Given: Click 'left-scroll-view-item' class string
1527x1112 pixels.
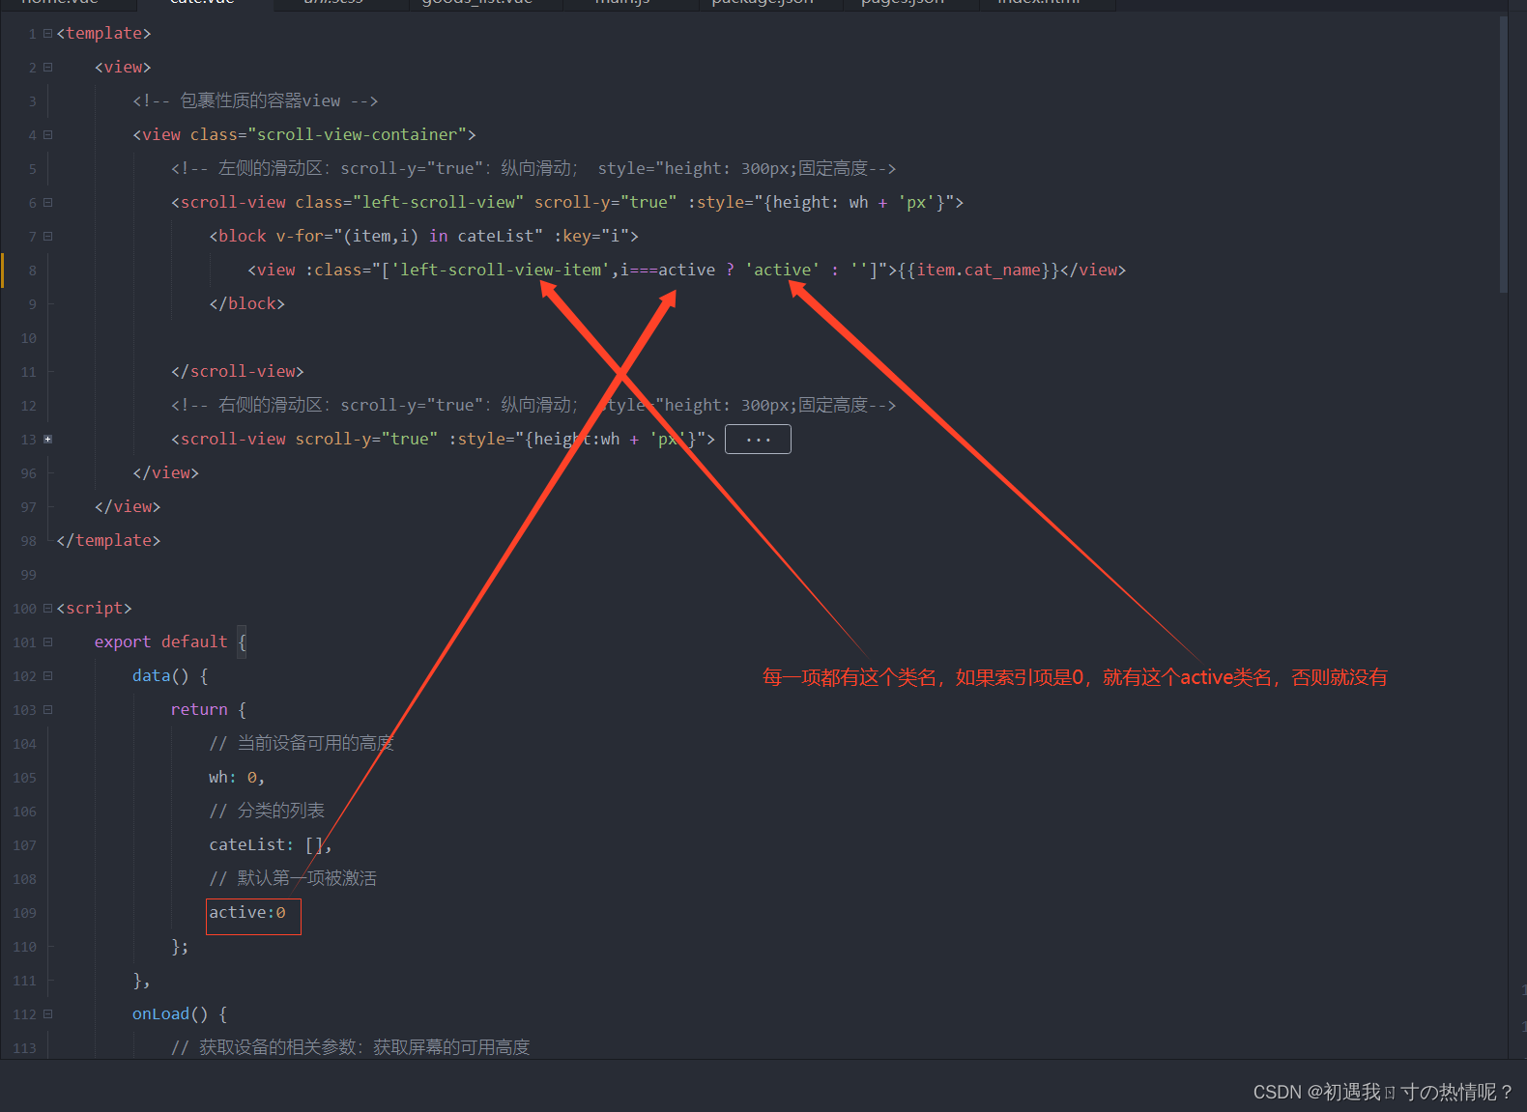Looking at the screenshot, I should pos(501,271).
